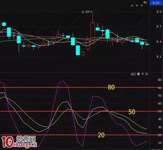Click the yellow 50 level label

coord(132,111)
